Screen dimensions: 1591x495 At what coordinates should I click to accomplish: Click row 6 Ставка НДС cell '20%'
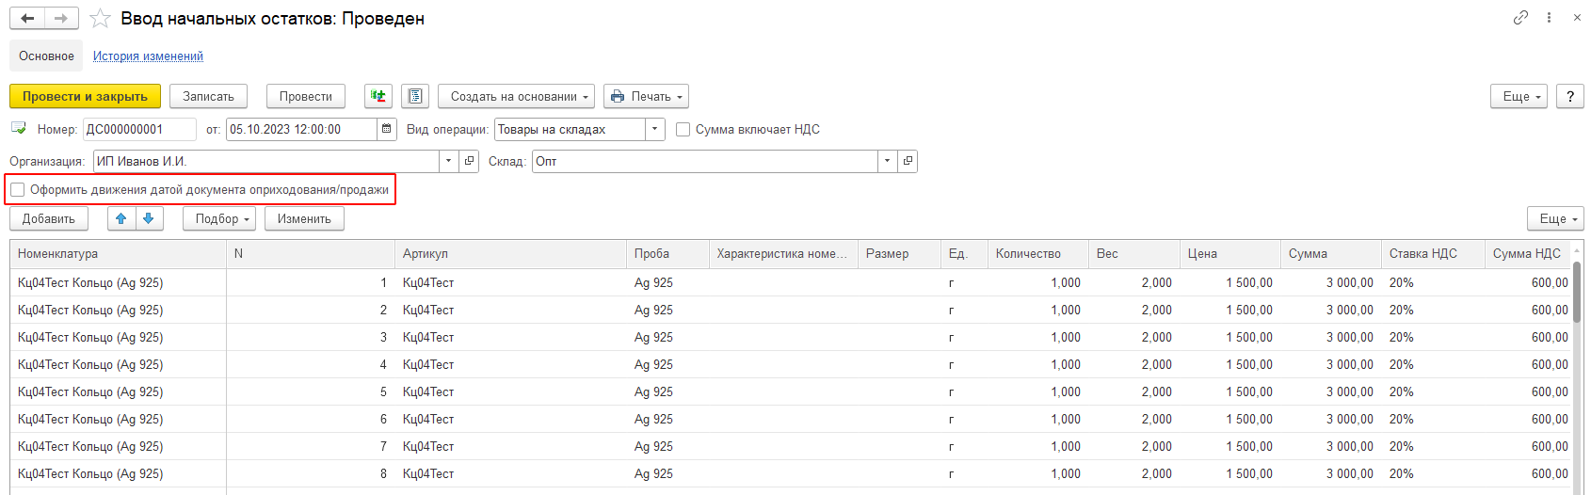1433,419
